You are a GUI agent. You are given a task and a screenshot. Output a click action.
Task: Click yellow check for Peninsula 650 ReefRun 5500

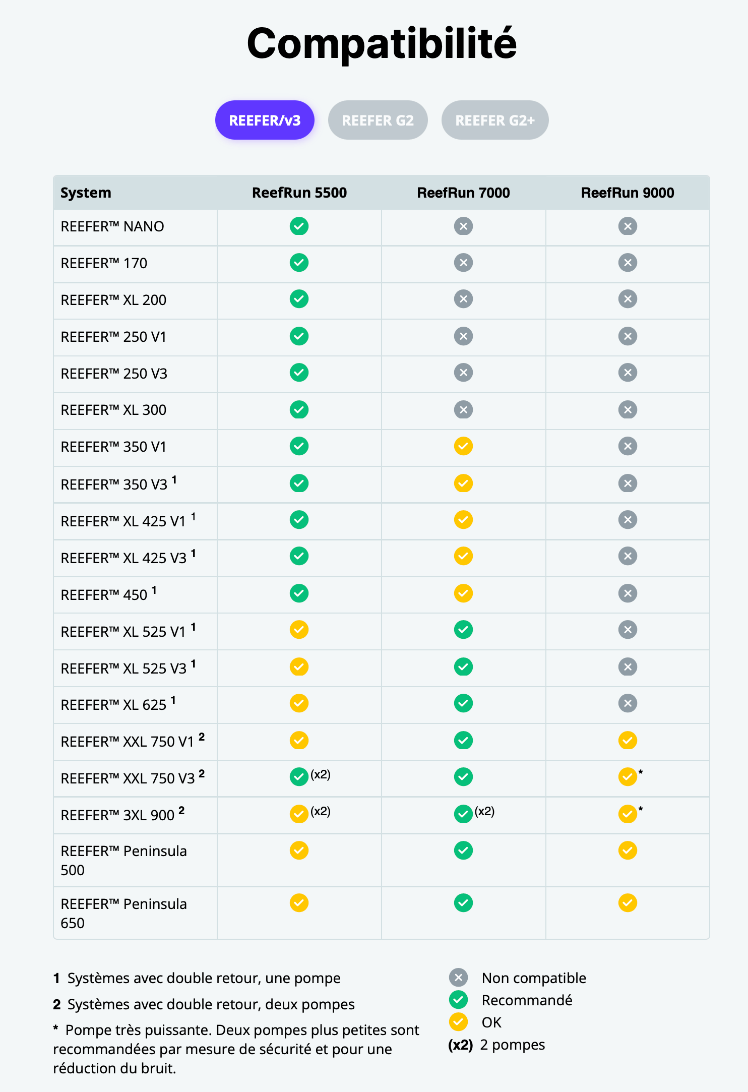[299, 903]
